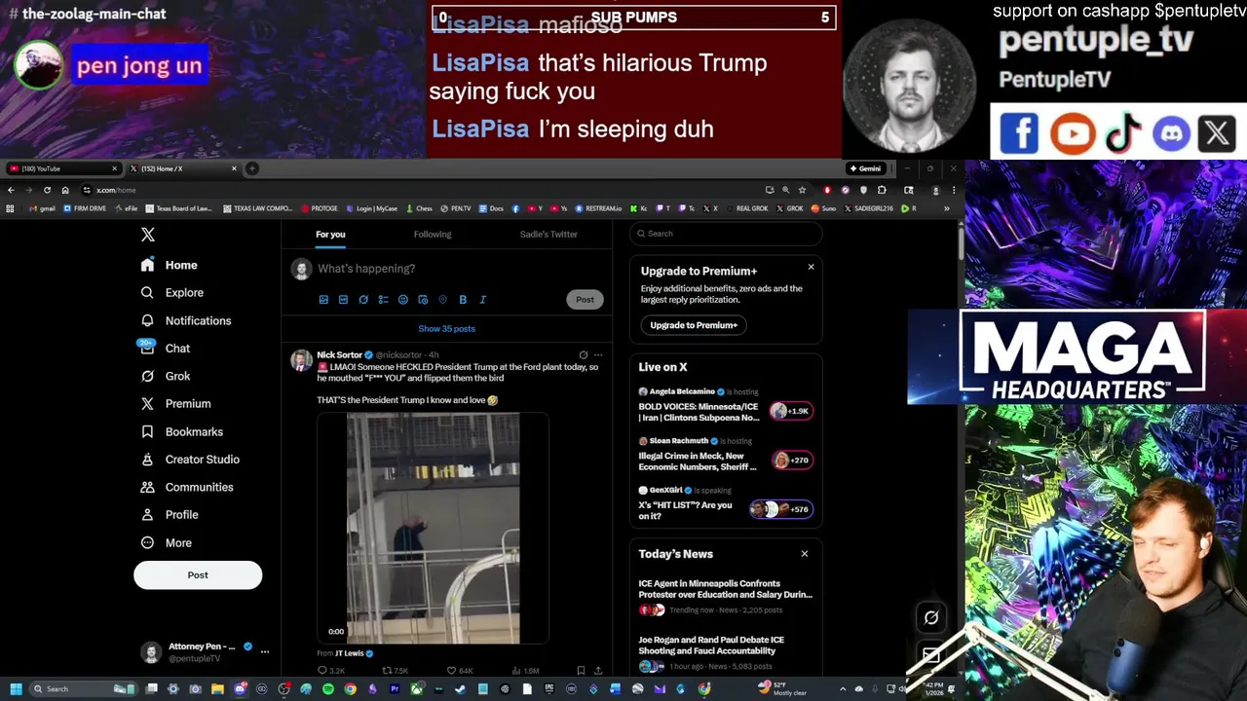1247x701 pixels.
Task: Open the Windows Start menu
Action: 16,689
